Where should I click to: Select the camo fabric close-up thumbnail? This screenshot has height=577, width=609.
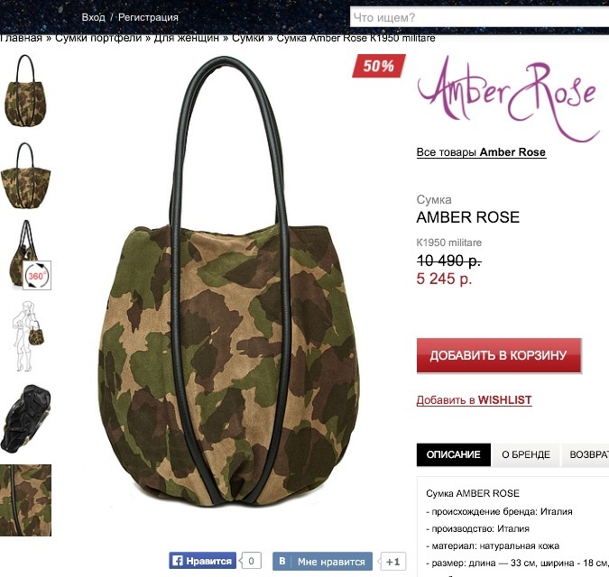coord(25,500)
